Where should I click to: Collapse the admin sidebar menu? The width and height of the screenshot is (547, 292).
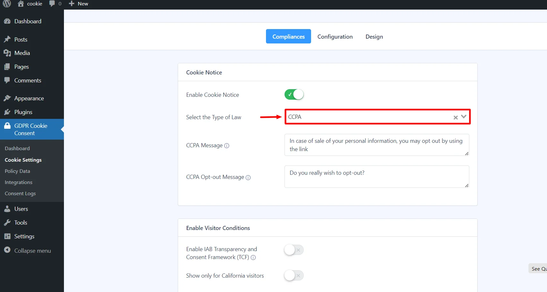pos(32,251)
